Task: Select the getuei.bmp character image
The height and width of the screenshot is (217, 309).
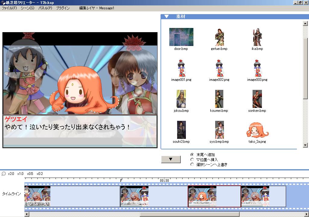Action: tap(219, 37)
